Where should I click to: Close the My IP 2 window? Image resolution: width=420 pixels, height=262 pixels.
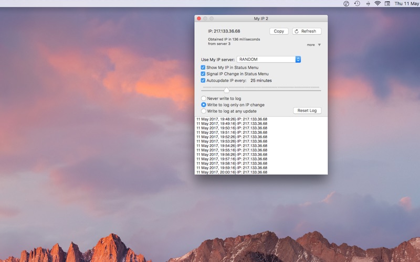coord(199,18)
